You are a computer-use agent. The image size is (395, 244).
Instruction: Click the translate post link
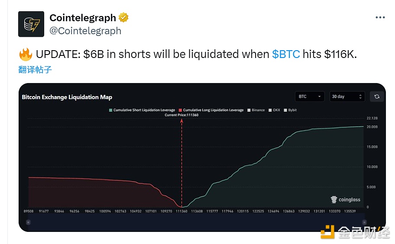[35, 69]
